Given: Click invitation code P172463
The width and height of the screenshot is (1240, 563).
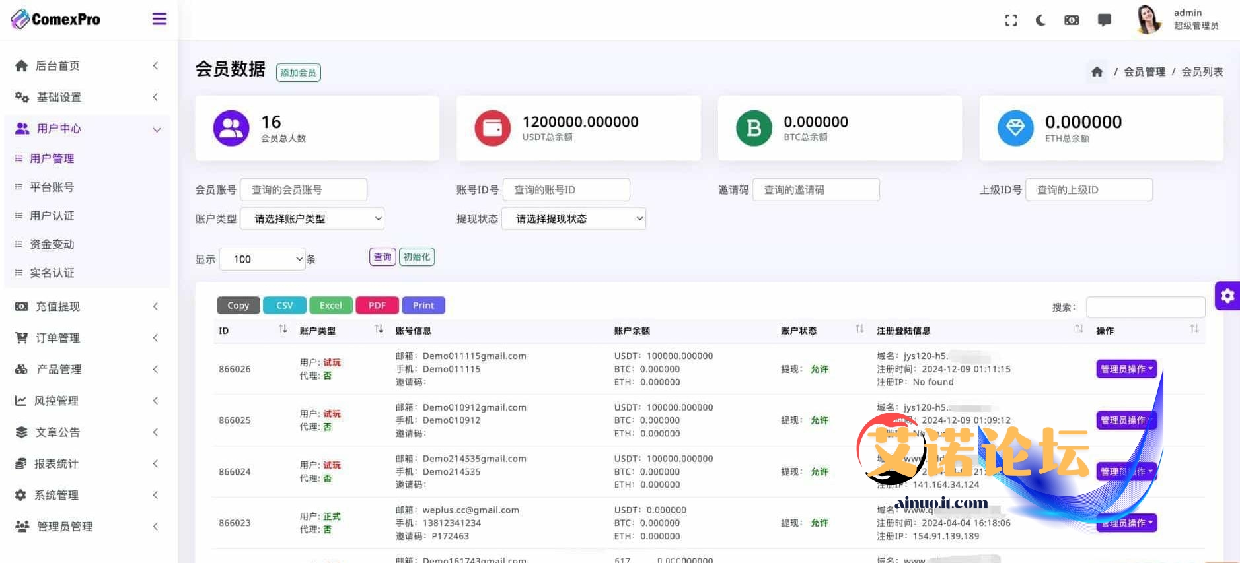Looking at the screenshot, I should click(450, 536).
